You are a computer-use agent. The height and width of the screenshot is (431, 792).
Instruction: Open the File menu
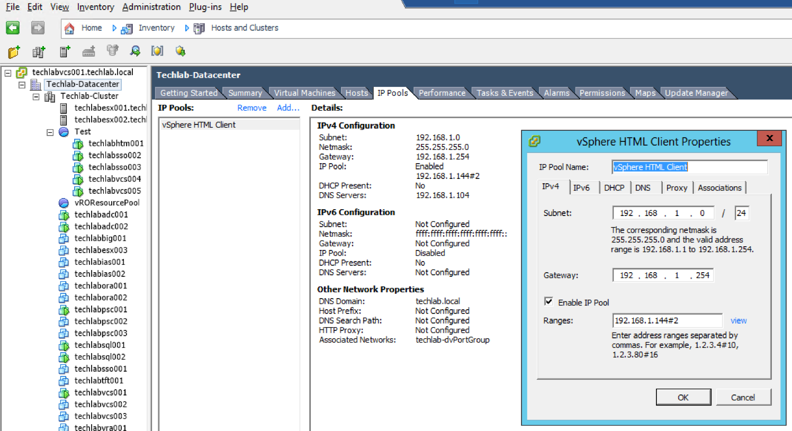(13, 7)
